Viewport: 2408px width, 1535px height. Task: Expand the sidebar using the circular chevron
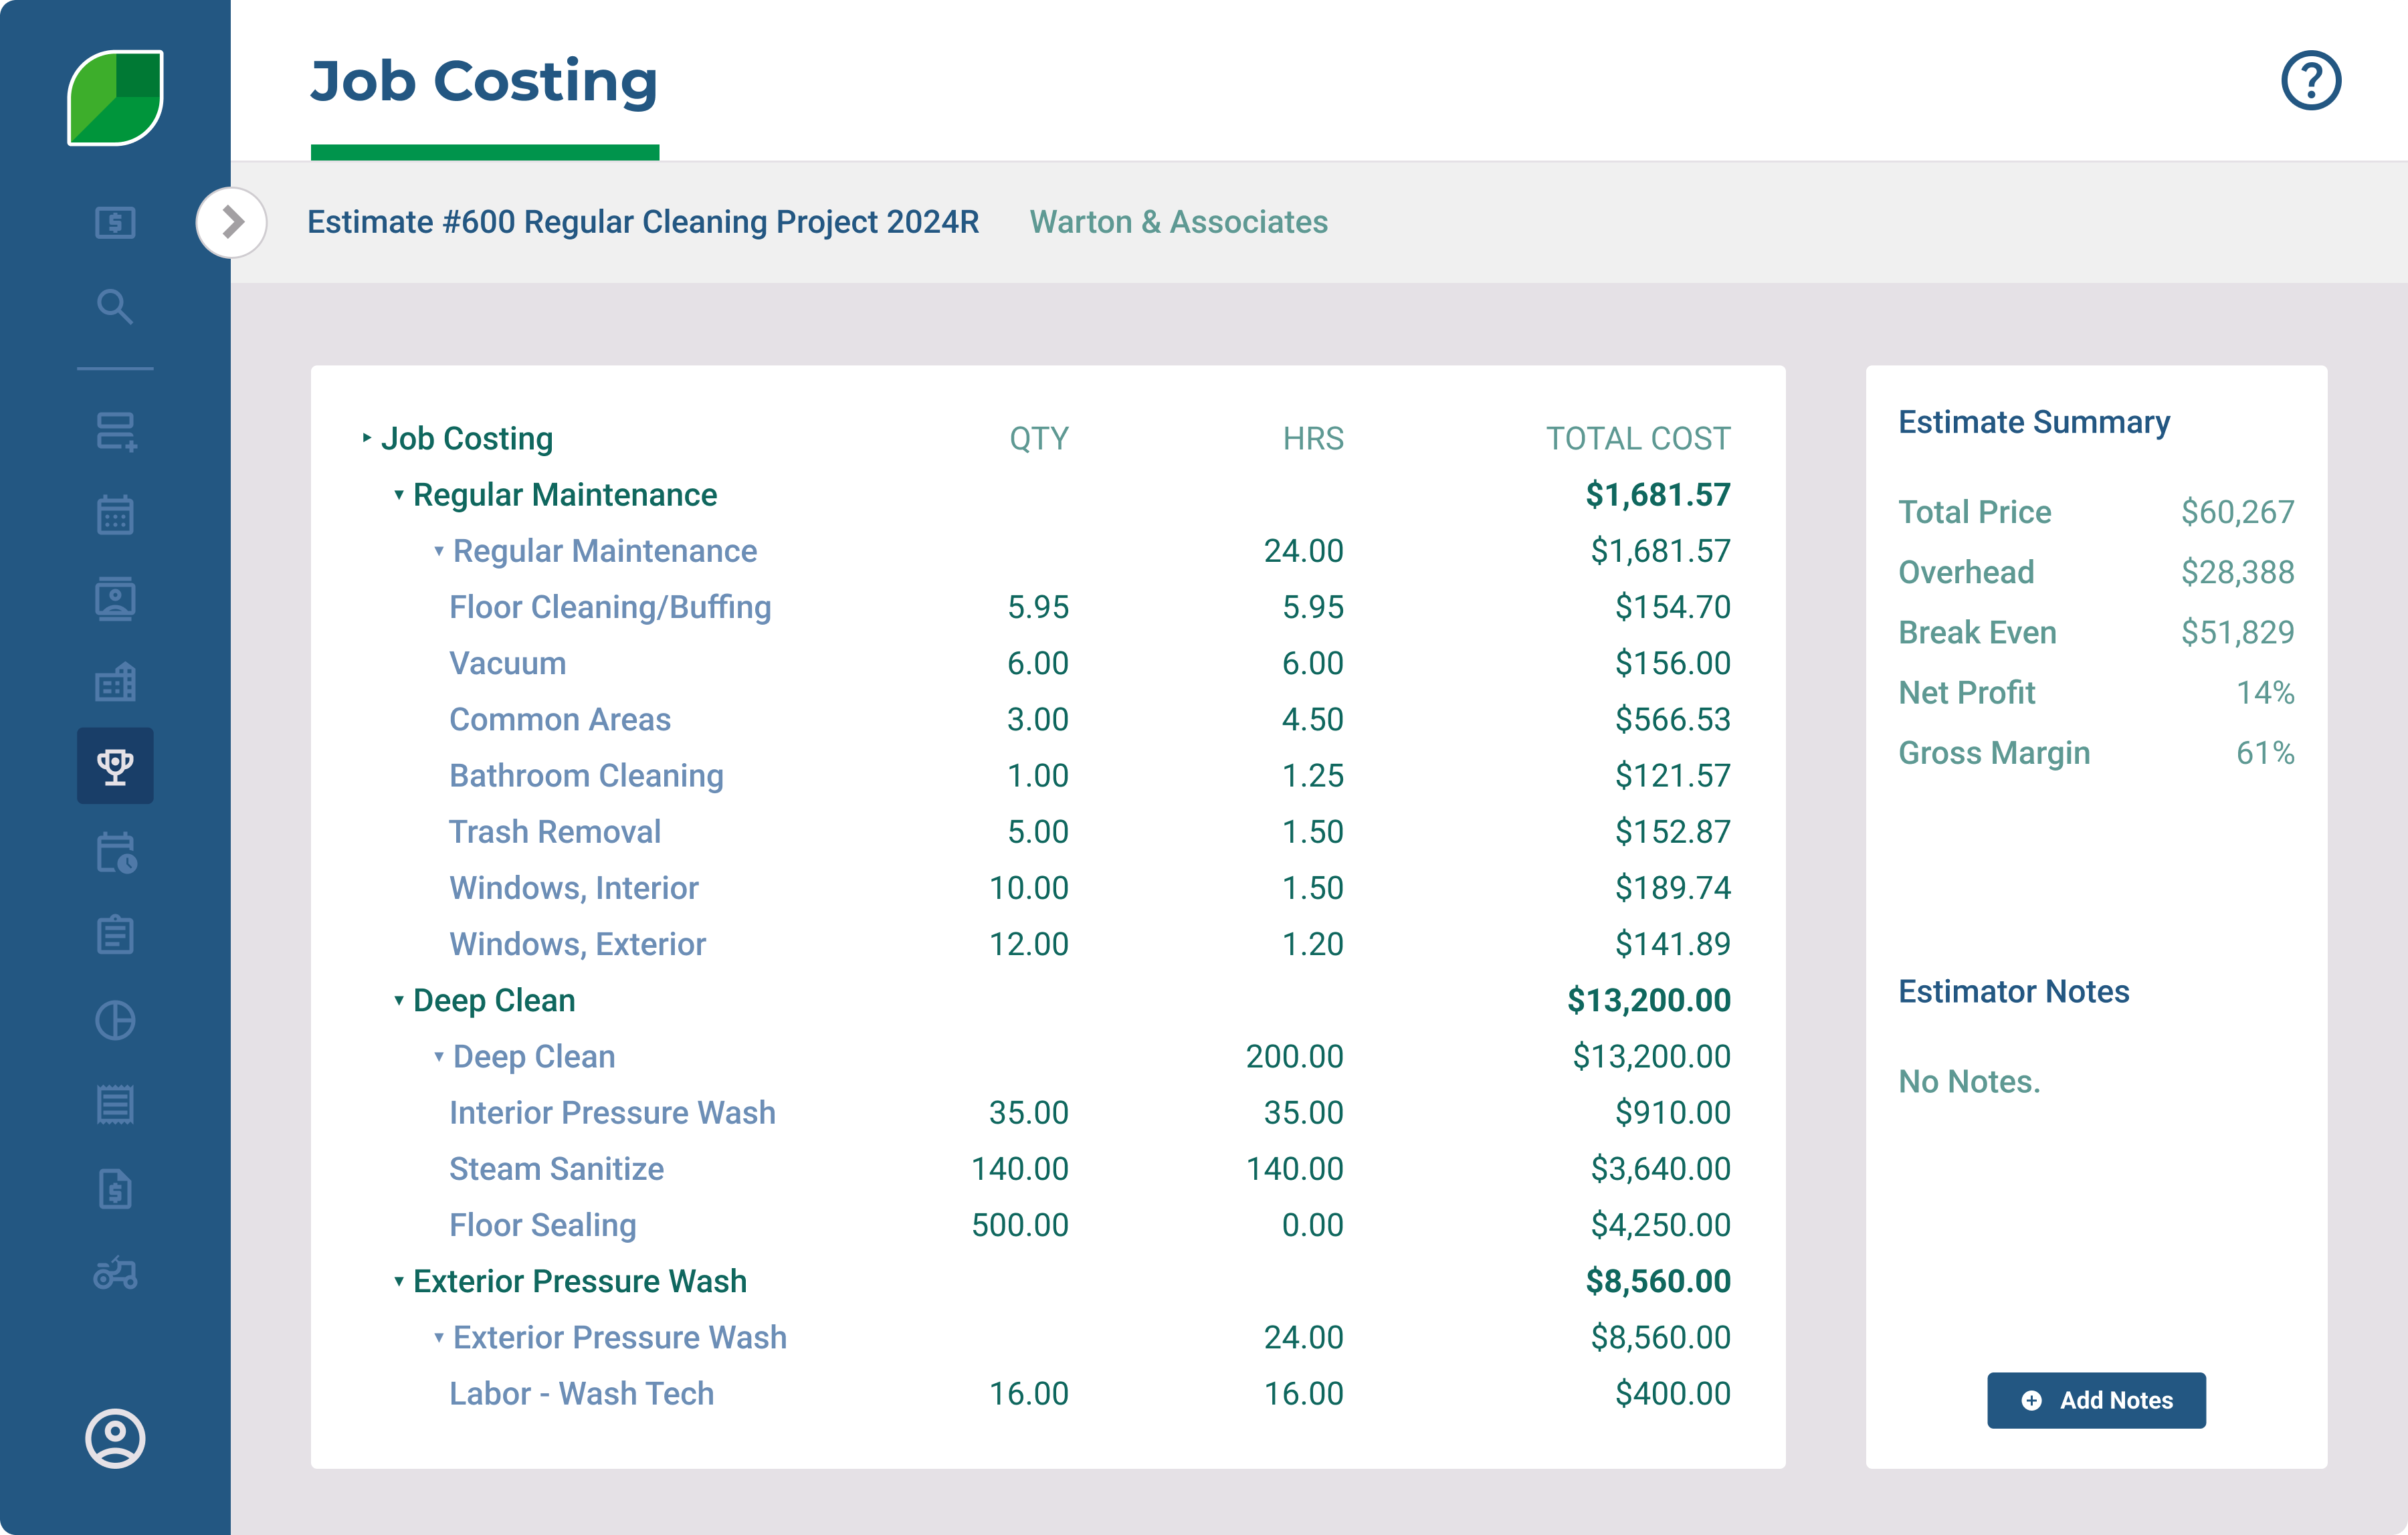(232, 223)
